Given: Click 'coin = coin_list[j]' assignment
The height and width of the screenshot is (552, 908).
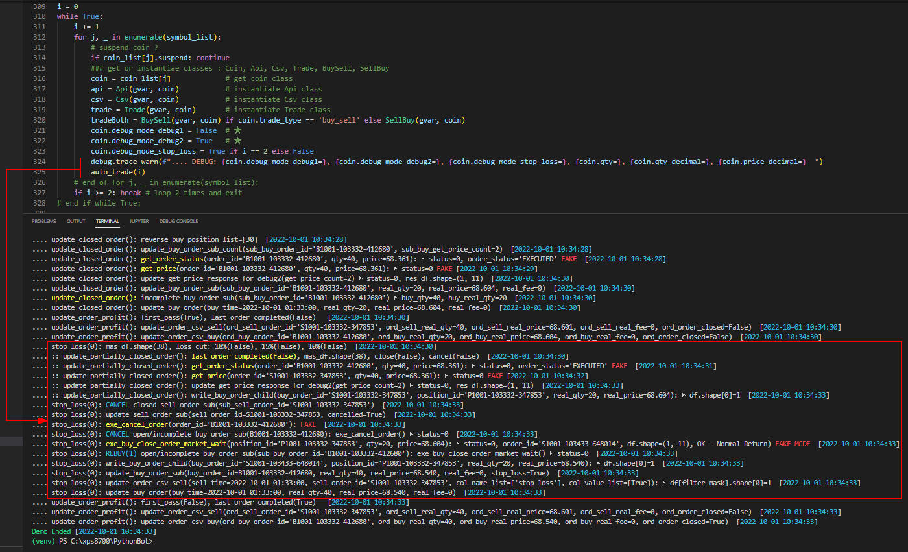Looking at the screenshot, I should (131, 78).
